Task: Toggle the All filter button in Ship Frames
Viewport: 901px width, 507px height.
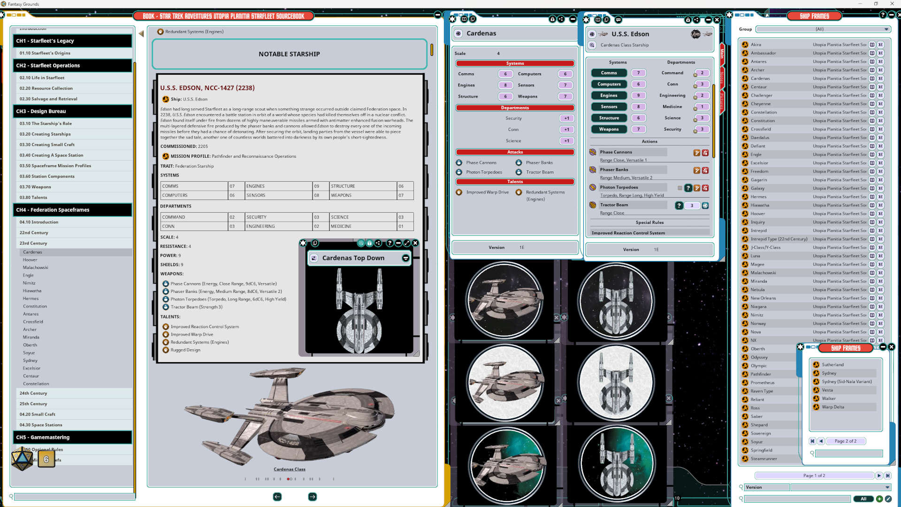Action: 863,499
